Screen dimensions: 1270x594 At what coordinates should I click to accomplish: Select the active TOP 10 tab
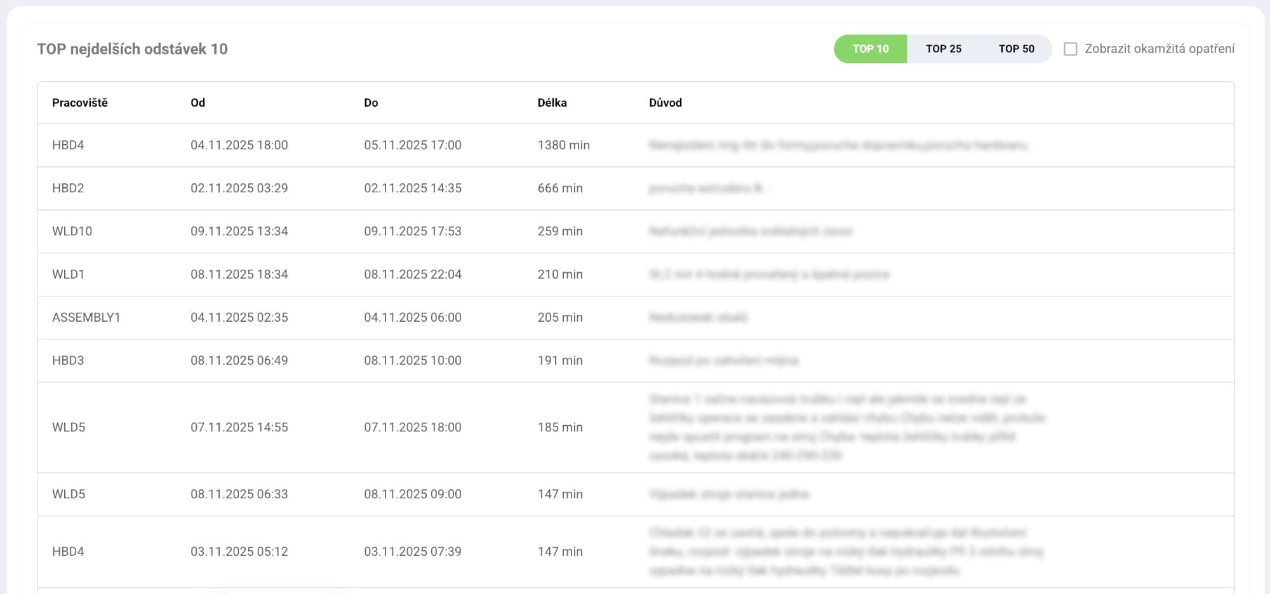[x=870, y=48]
